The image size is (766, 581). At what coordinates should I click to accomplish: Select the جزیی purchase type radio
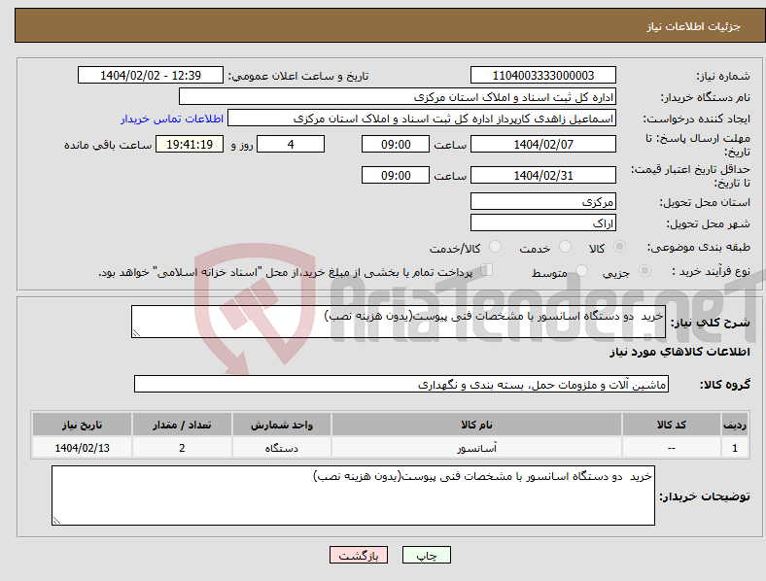[x=644, y=270]
